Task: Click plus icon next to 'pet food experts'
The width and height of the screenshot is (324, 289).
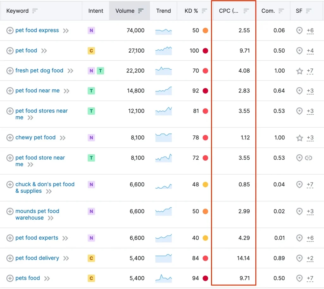Action: click(x=10, y=238)
